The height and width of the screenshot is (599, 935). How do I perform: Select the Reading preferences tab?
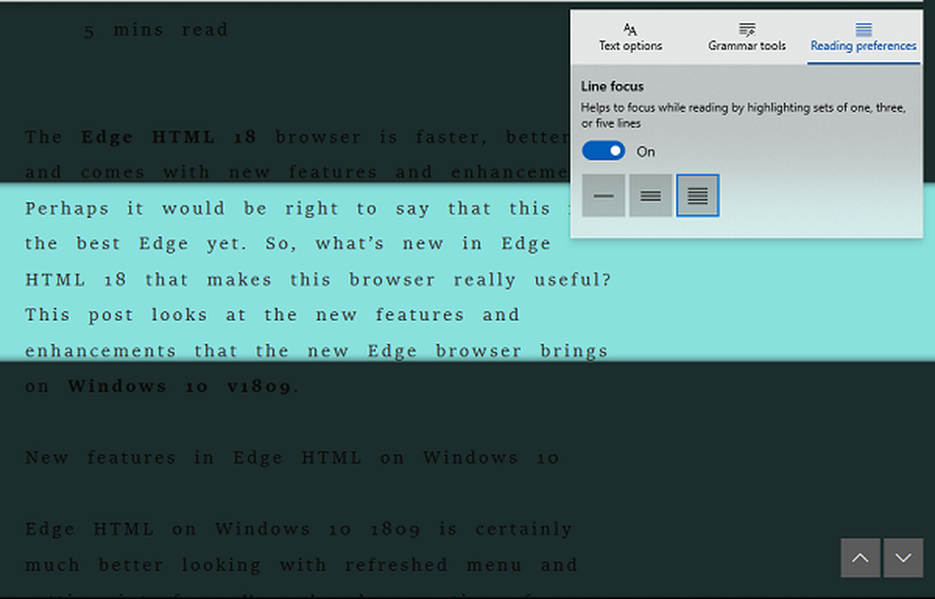tap(863, 37)
